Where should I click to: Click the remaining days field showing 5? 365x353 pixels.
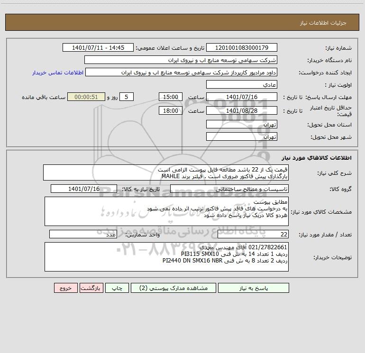click(127, 97)
